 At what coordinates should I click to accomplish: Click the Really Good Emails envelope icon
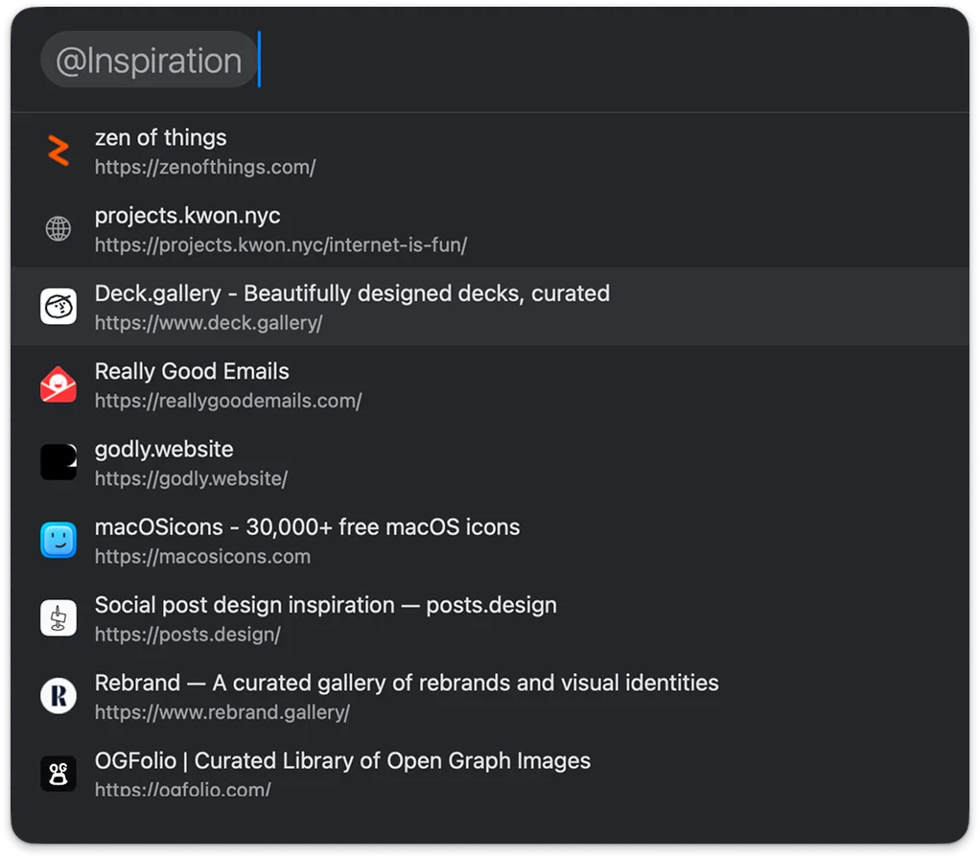pyautogui.click(x=58, y=384)
